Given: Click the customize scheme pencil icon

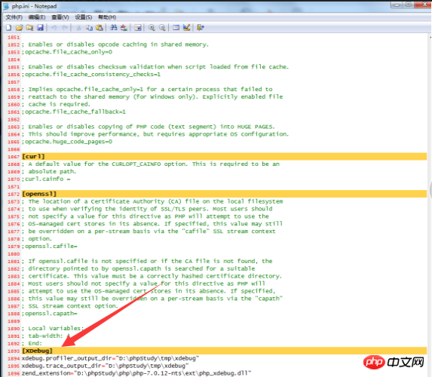Looking at the screenshot, I should coord(186,28).
